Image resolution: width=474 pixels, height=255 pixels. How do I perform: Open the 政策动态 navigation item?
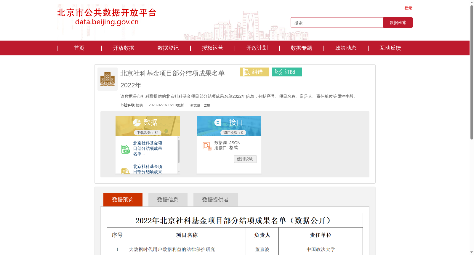tap(346, 48)
